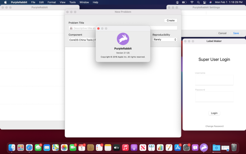Viewport: 246px width, 154px height.
Task: Open Podcasts from the Dock
Action: 134,148
